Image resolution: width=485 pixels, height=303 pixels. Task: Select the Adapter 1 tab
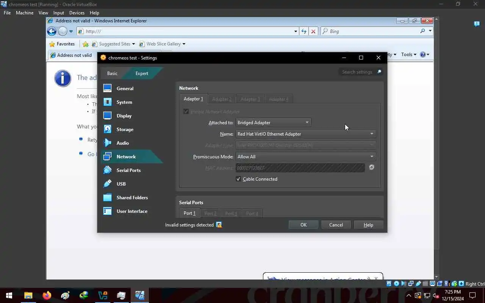coord(193,99)
